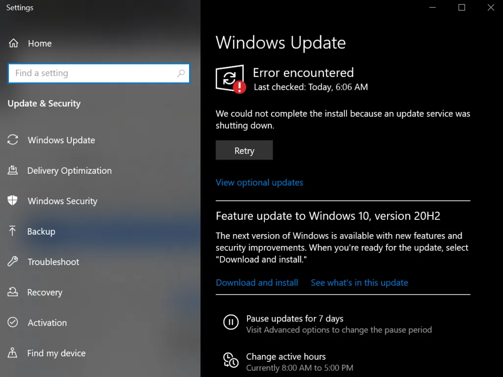This screenshot has height=377, width=503.
Task: Go to the Activation page
Action: (x=47, y=323)
